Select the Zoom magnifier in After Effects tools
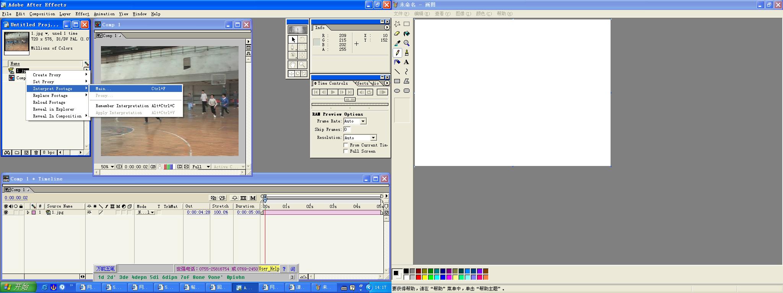The width and height of the screenshot is (783, 293). click(302, 64)
